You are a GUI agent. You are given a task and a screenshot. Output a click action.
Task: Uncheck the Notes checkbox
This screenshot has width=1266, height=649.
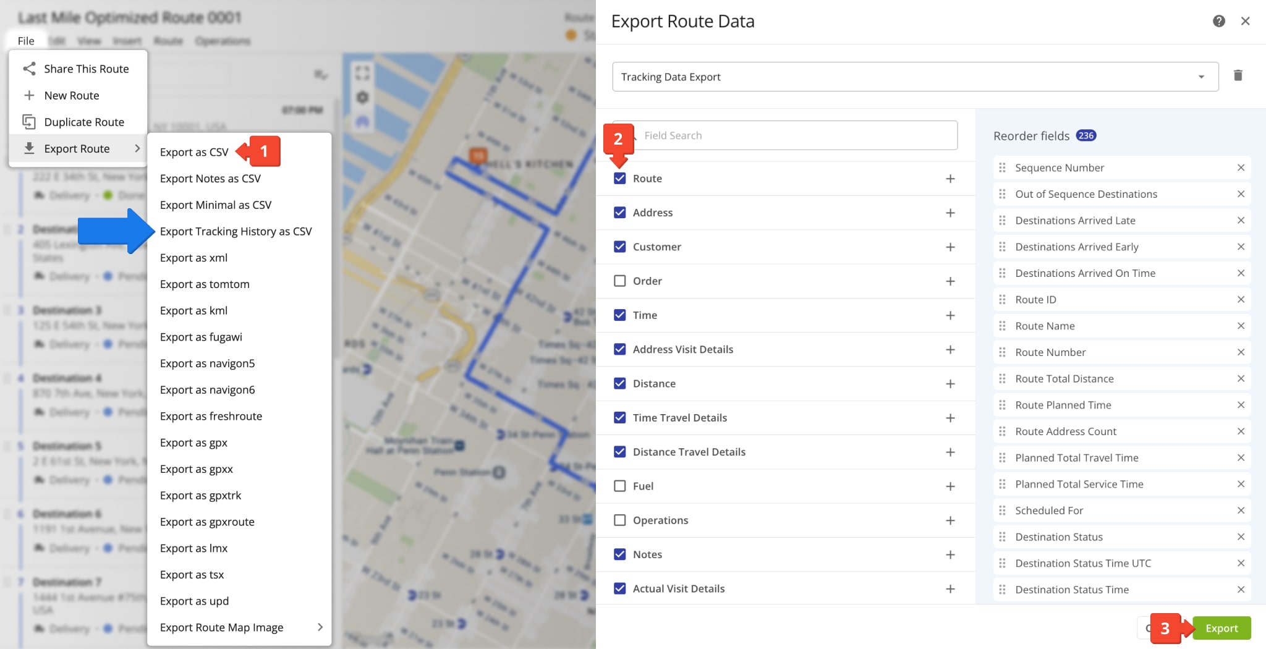(x=619, y=554)
